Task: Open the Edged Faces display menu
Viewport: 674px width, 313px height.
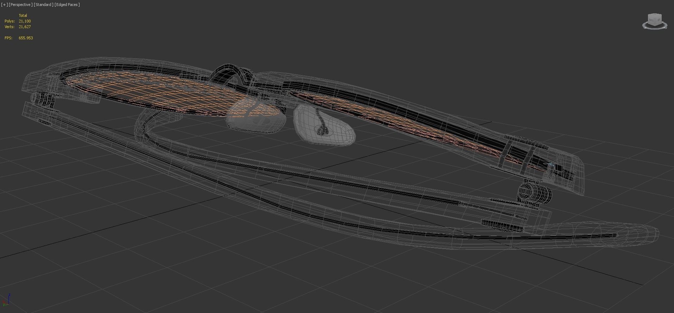Action: point(67,5)
